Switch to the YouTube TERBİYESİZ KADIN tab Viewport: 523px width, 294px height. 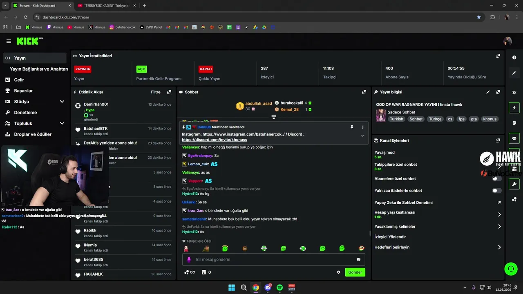pyautogui.click(x=107, y=5)
